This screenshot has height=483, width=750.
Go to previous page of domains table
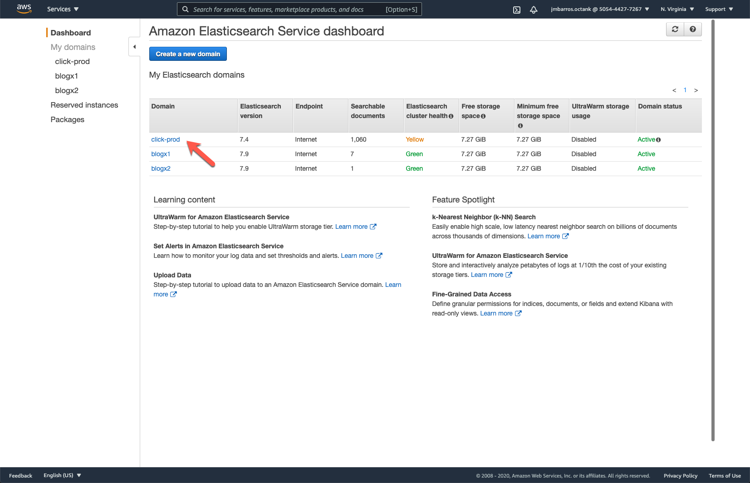pyautogui.click(x=674, y=90)
